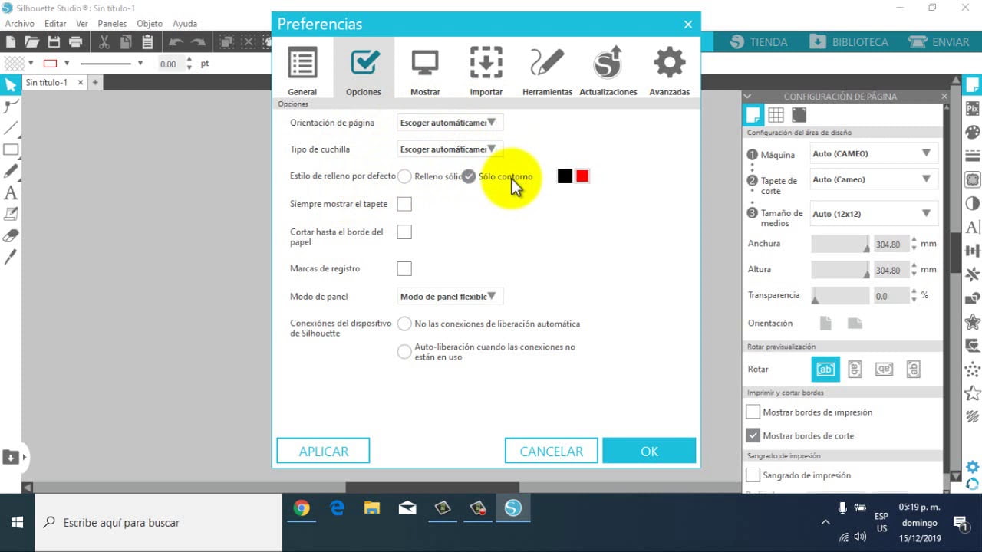Select No las conexiones de liberación automática
Viewport: 982px width, 552px height.
pos(404,324)
